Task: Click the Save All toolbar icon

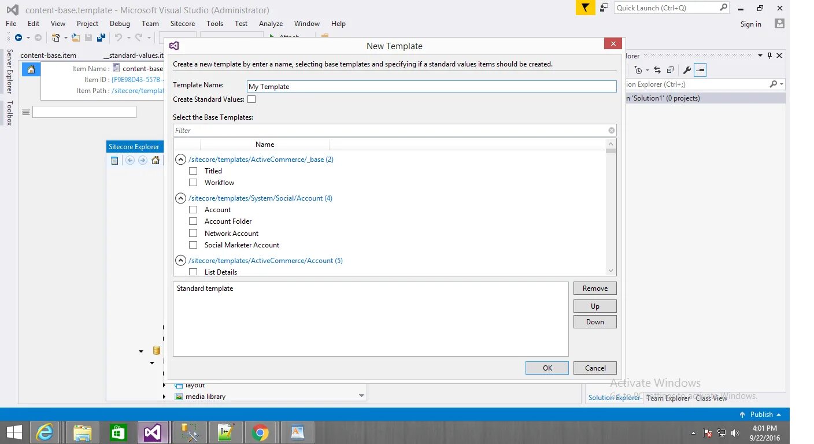Action: [101, 38]
